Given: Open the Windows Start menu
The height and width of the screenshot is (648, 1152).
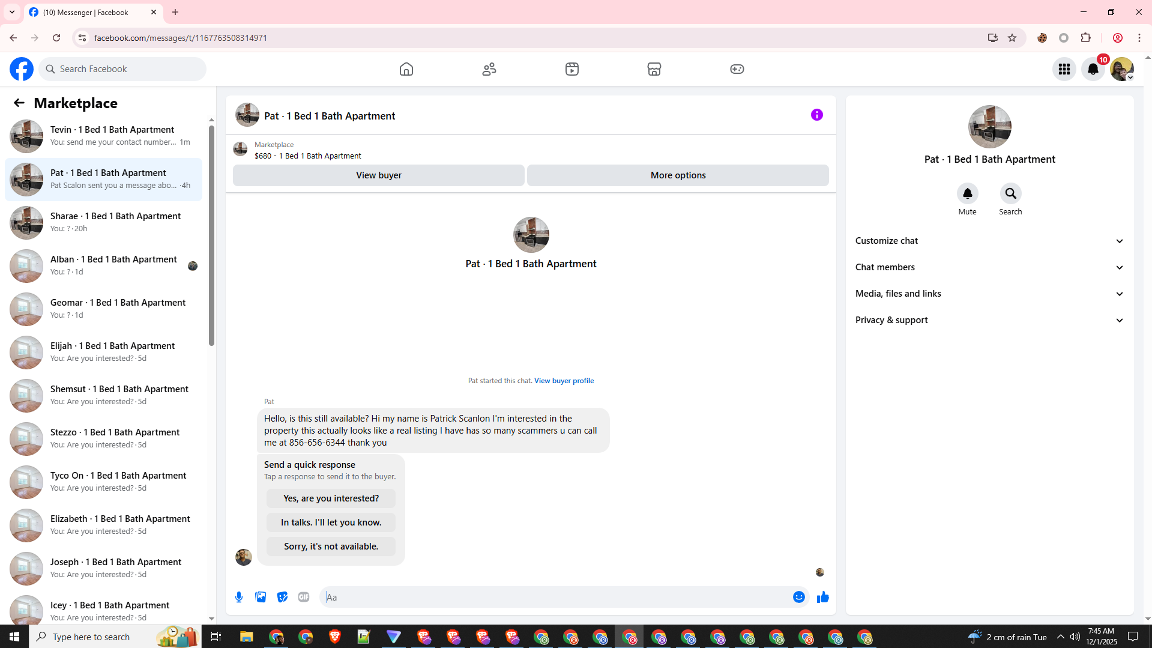Looking at the screenshot, I should [14, 637].
